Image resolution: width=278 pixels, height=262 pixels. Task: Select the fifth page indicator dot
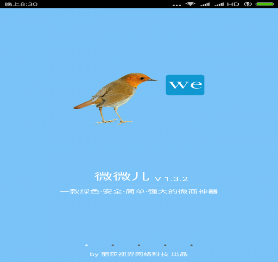click(x=191, y=245)
